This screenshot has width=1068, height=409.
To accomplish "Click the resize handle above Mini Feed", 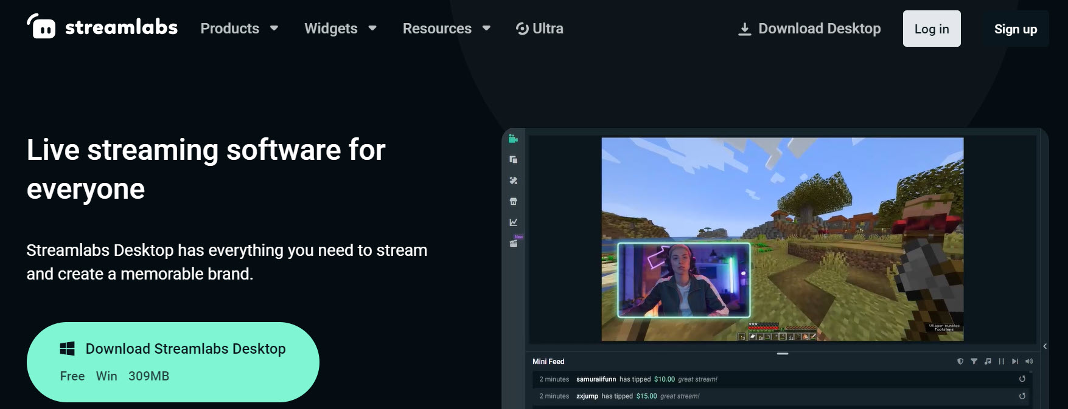I will coord(783,353).
